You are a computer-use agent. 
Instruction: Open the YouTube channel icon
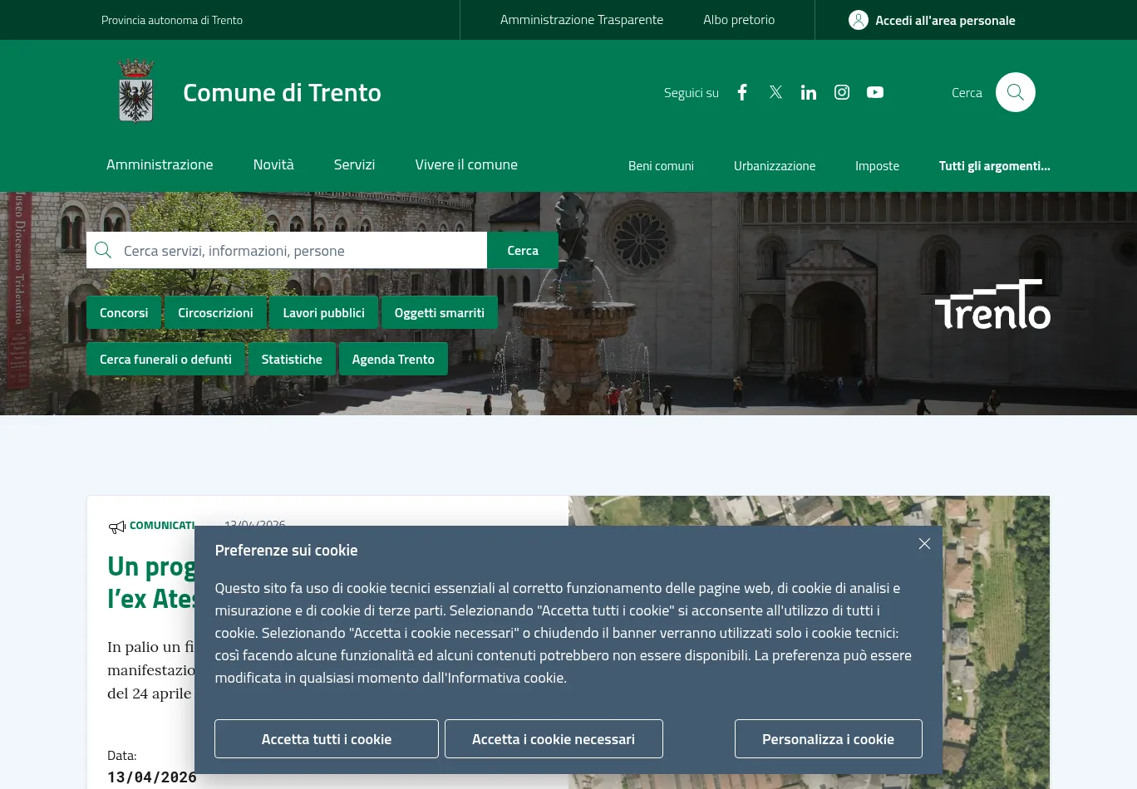point(875,92)
